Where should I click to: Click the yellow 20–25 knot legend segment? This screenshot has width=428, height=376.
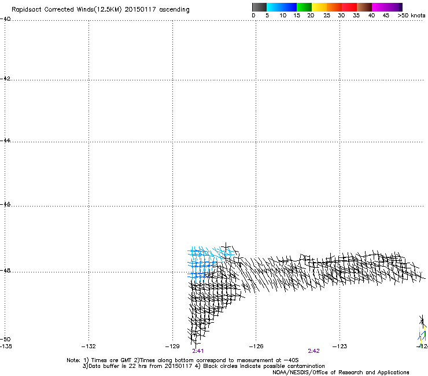click(319, 7)
